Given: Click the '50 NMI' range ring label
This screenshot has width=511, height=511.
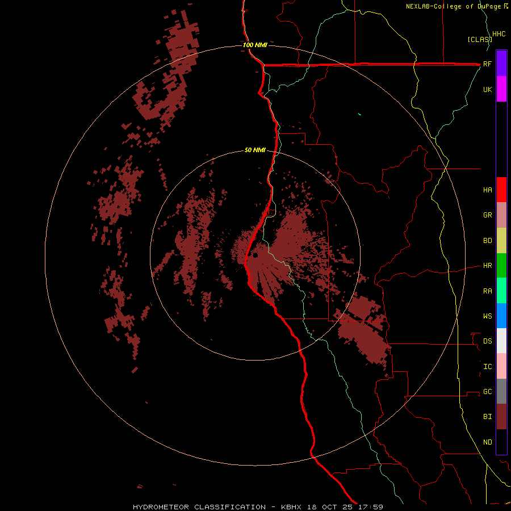Looking at the screenshot, I should tap(255, 150).
